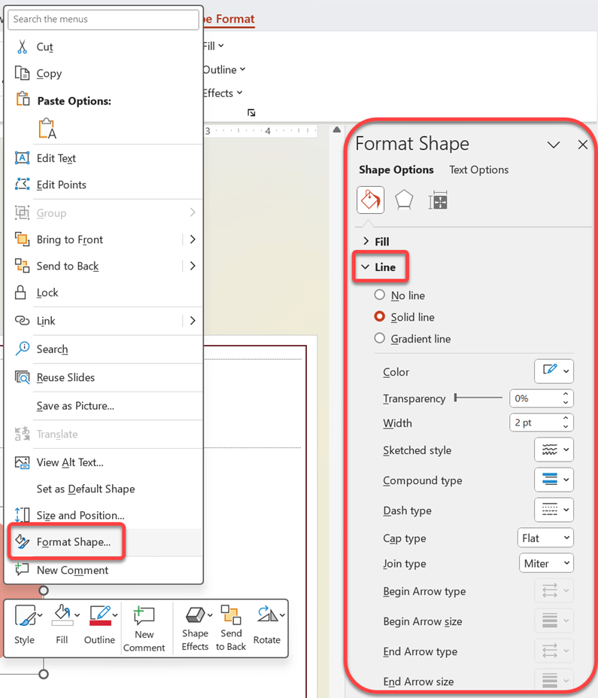Image resolution: width=598 pixels, height=698 pixels.
Task: Click the Search magnifier icon in context menu
Action: tap(23, 349)
